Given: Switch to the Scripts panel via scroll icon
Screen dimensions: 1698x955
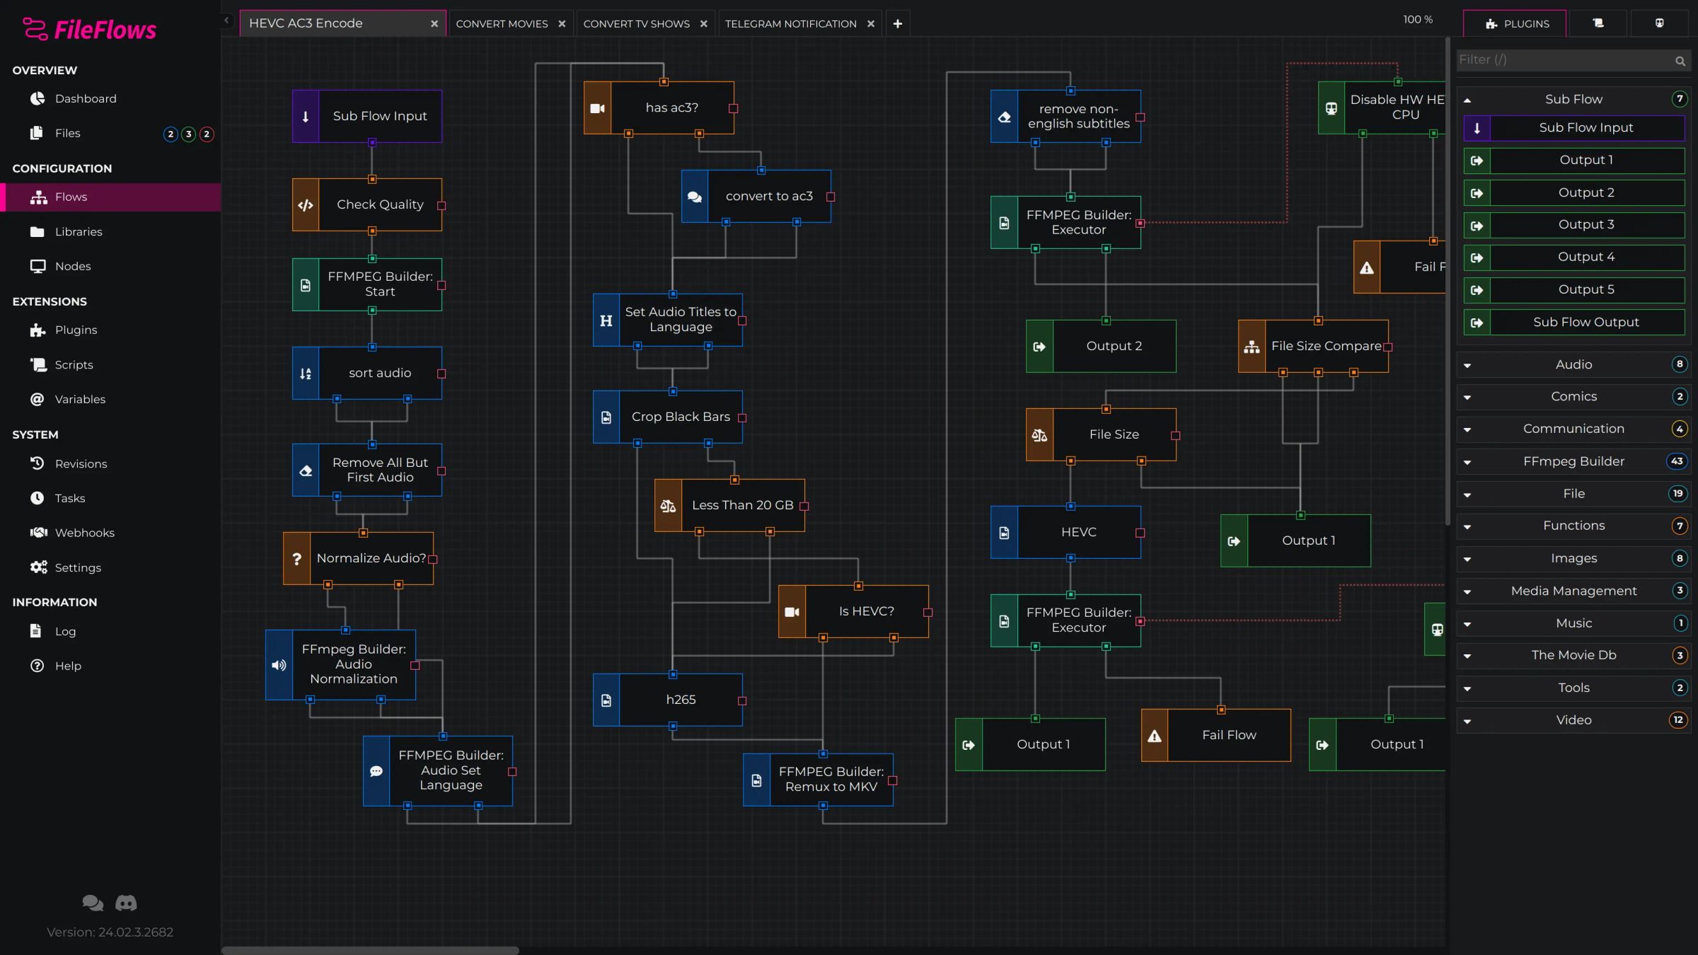Looking at the screenshot, I should coord(1598,23).
